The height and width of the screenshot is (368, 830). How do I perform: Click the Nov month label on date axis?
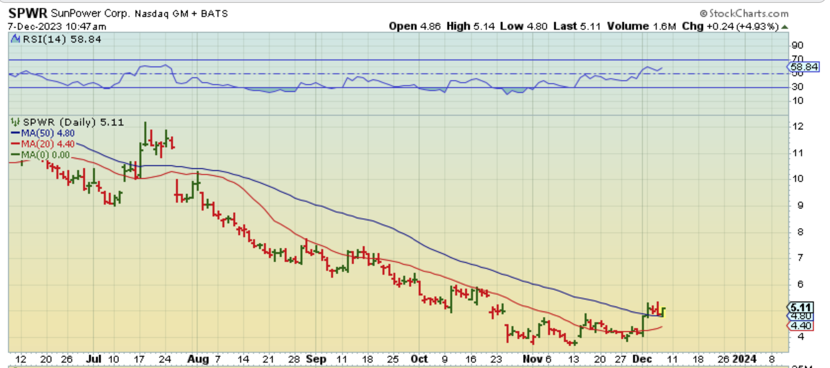(x=532, y=359)
